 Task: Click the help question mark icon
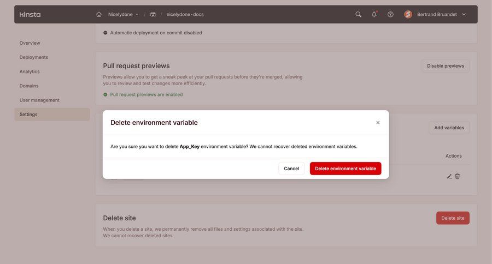click(x=390, y=14)
